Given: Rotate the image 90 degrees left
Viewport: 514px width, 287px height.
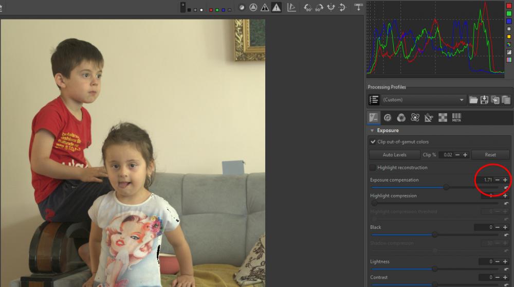Looking at the screenshot, I should (308, 8).
